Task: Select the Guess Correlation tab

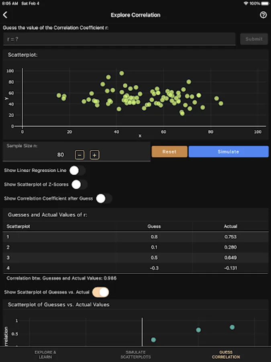Action: tap(226, 354)
